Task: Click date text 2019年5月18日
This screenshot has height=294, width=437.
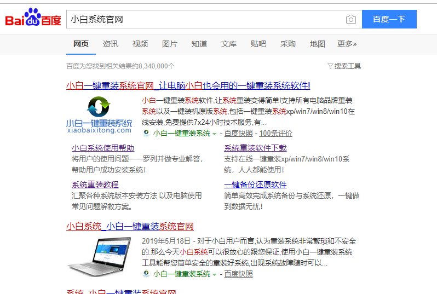Action: pos(166,241)
